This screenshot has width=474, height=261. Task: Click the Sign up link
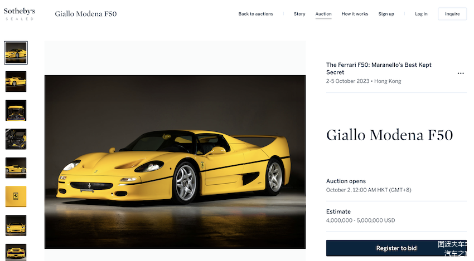tap(386, 14)
